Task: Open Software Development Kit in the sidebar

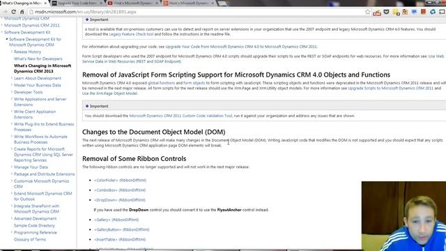Action: (x=27, y=32)
